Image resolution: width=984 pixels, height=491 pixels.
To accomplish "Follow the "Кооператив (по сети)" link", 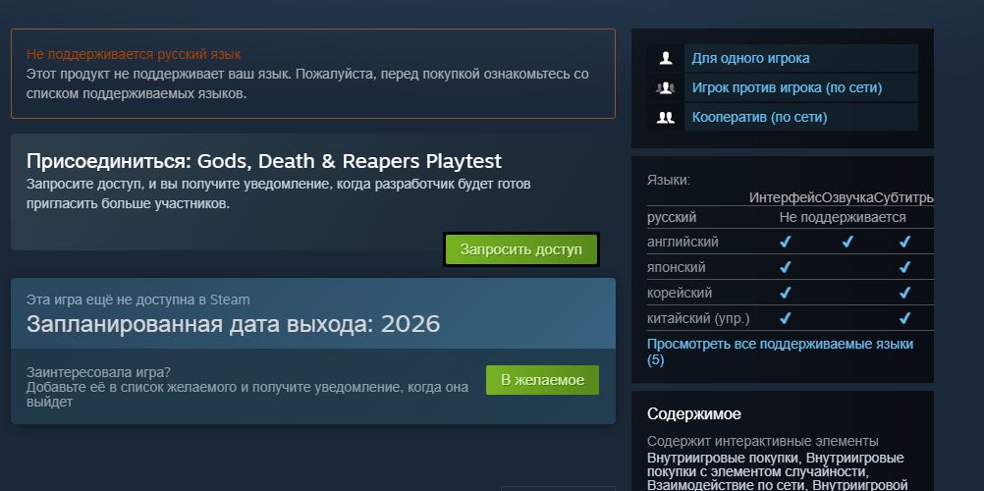I will tap(759, 117).
